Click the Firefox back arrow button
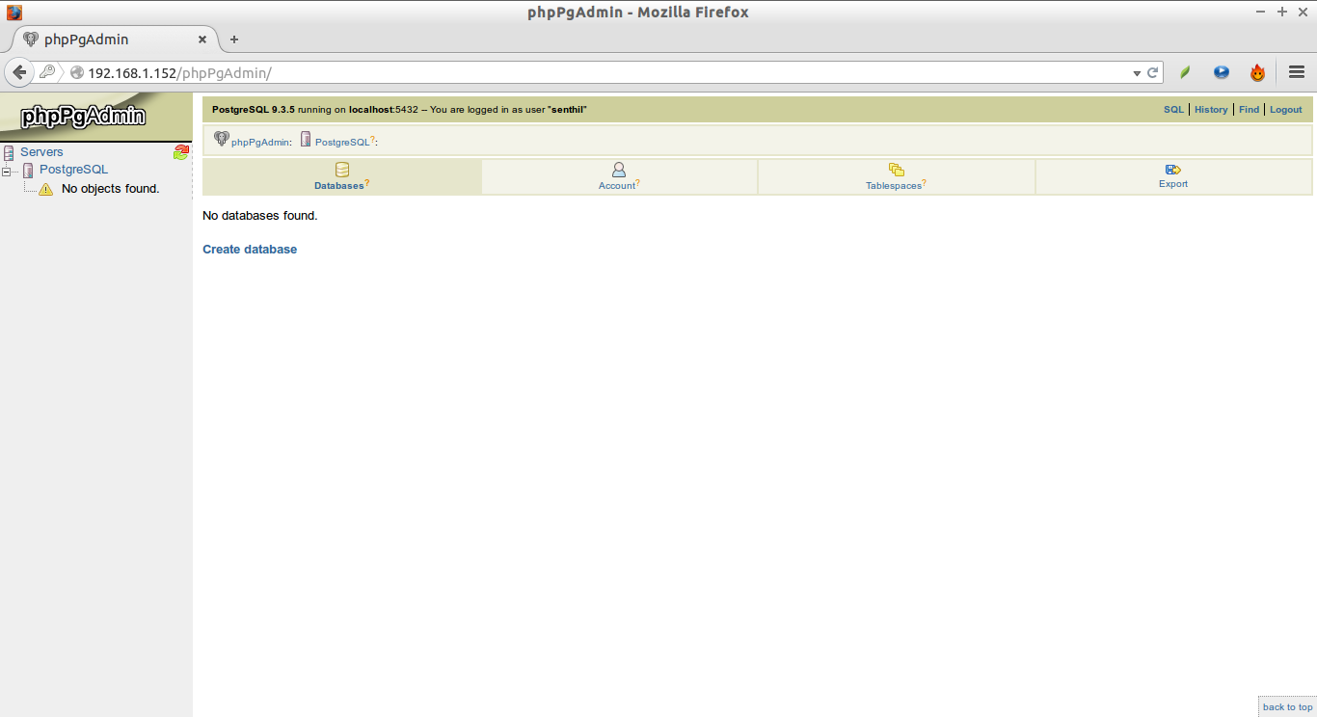This screenshot has height=717, width=1317. [x=19, y=72]
